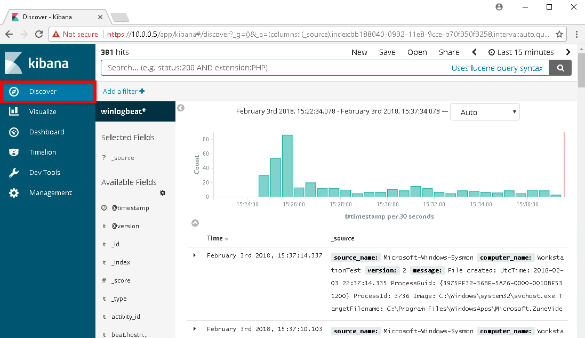Select the winlogbeat* index pattern

tap(135, 111)
